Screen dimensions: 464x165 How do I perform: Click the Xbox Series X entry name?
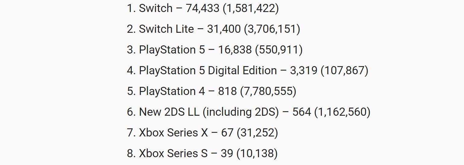point(173,133)
